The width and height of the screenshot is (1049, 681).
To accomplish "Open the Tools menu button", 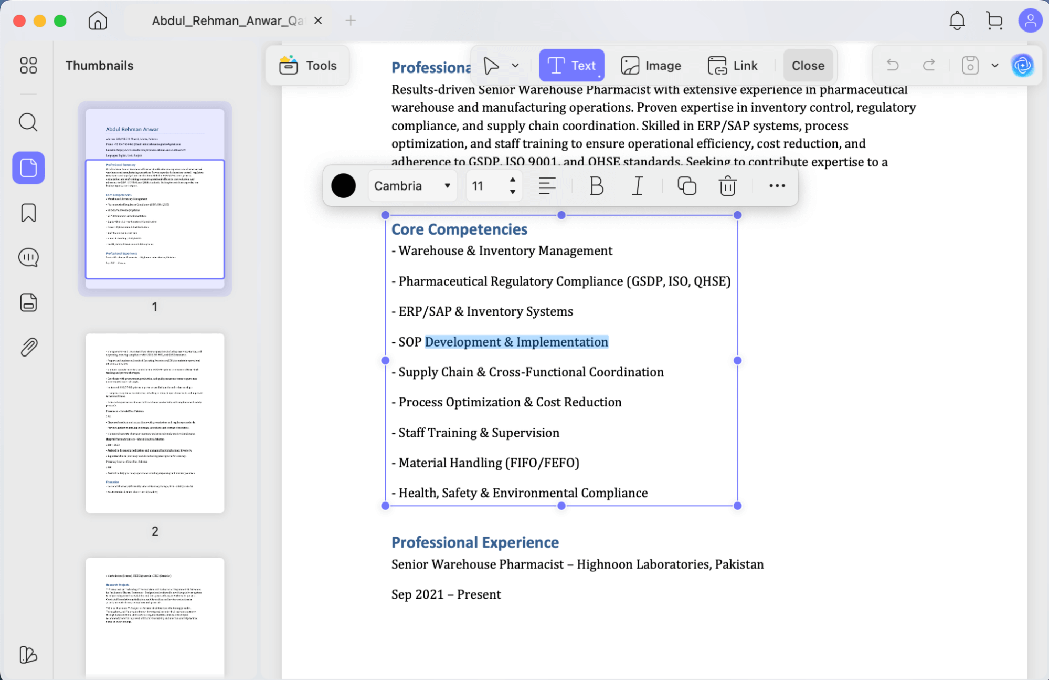I will point(308,66).
